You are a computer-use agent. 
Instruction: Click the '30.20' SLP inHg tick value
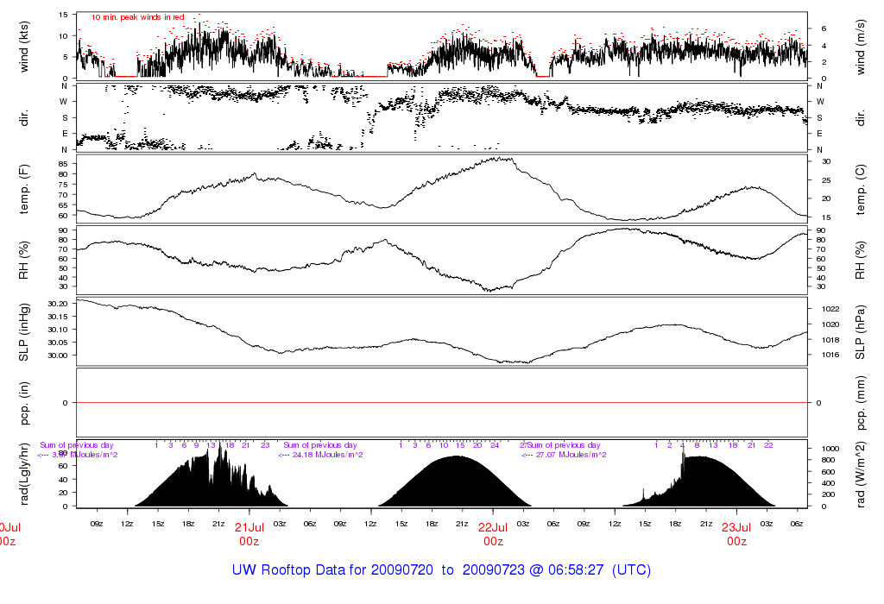pos(58,304)
